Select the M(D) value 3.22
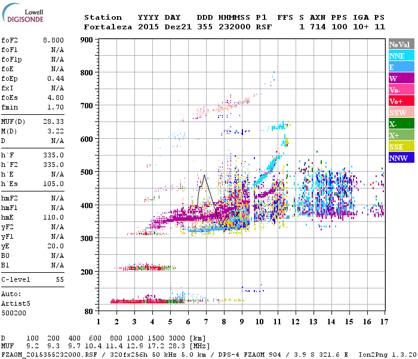Screen dimensions: 418x359 (x=56, y=131)
